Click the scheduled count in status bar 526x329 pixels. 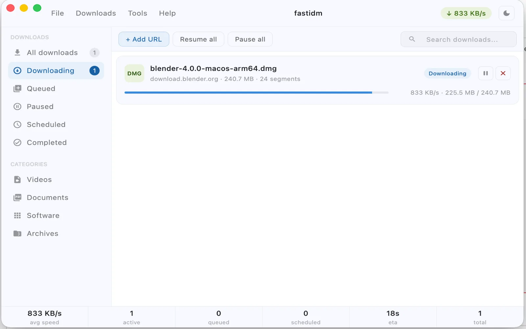pyautogui.click(x=306, y=317)
